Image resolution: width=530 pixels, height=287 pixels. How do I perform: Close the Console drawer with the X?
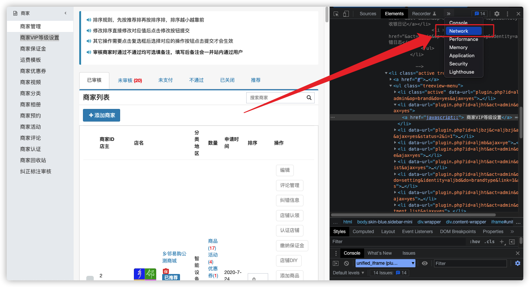[x=518, y=253]
